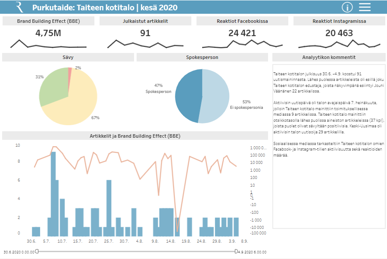This screenshot has height=259, width=387.
Task: Click the Analyytikon kommentit header
Action: tap(329, 57)
